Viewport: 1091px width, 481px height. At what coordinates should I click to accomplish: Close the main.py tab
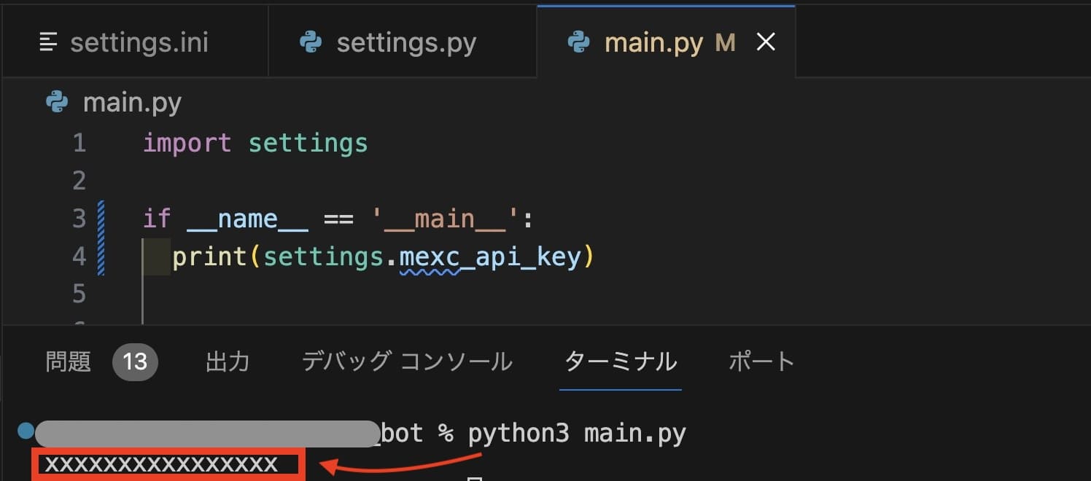click(765, 42)
